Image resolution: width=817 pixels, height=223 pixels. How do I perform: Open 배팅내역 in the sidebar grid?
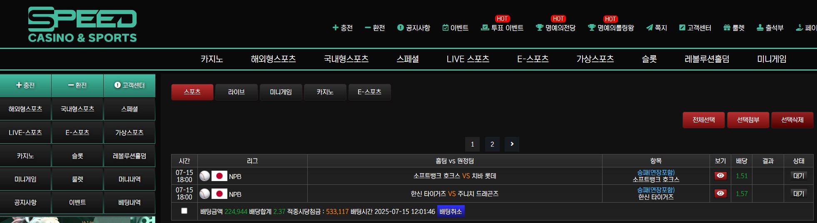point(130,203)
